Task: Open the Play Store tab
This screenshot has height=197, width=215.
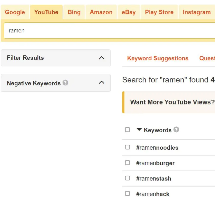Action: click(x=159, y=12)
